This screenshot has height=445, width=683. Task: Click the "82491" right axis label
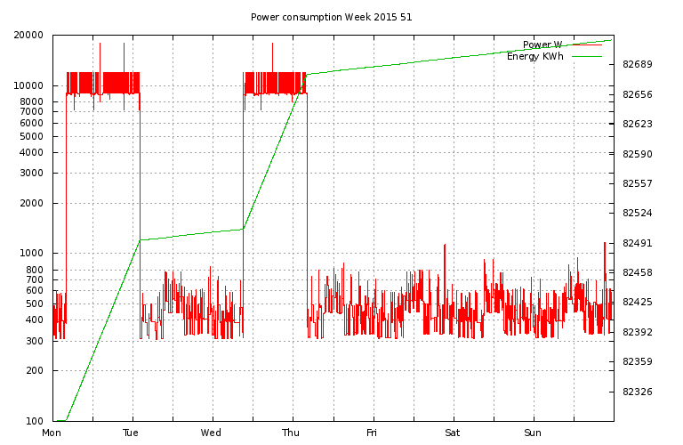[638, 243]
